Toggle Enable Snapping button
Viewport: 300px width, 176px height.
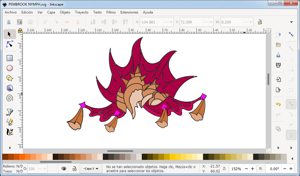point(291,35)
